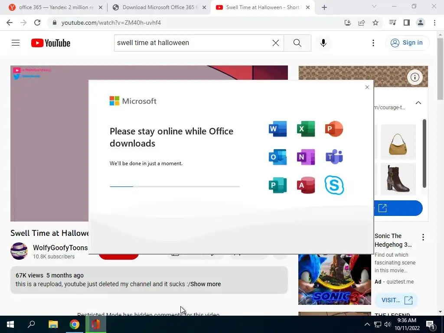The height and width of the screenshot is (333, 444).
Task: Click the Word icon in Office installer
Action: pos(277,129)
